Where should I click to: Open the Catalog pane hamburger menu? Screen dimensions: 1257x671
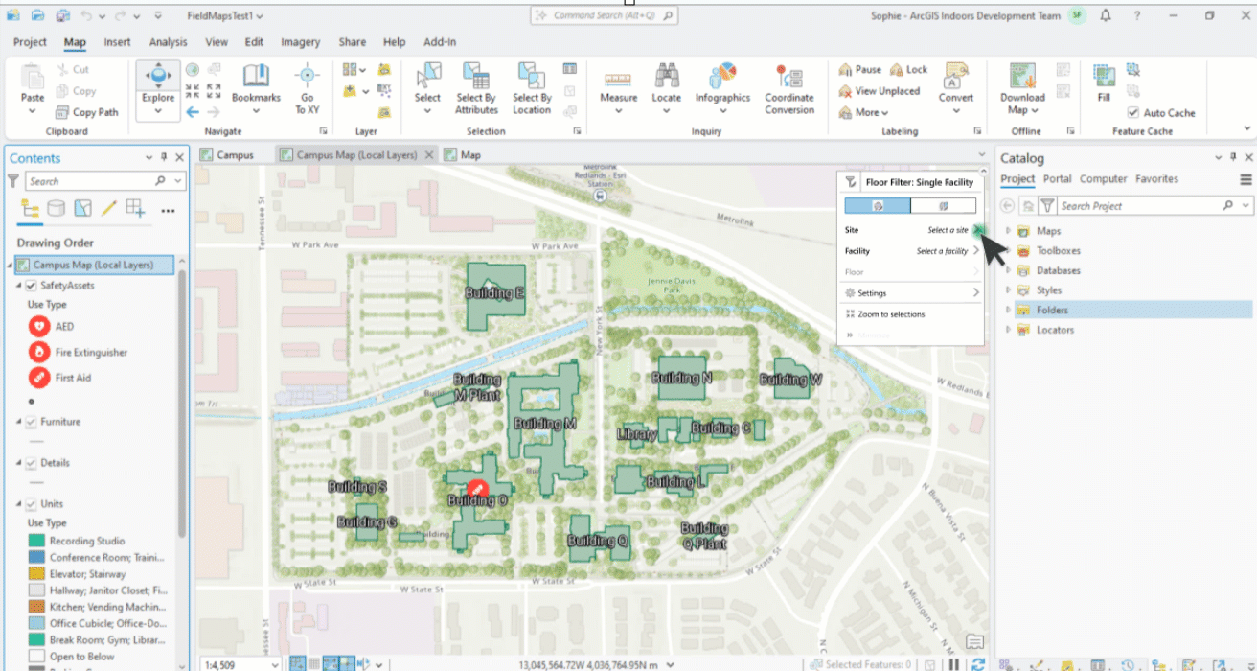1246,179
